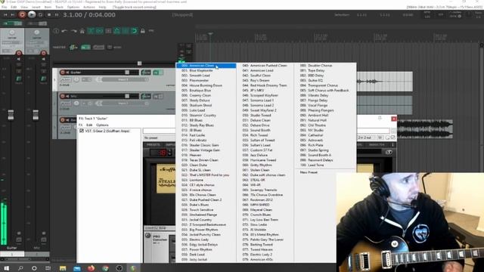Toggle the lock icon in toolbar
Viewport: 484px width, 272px height.
point(143,31)
